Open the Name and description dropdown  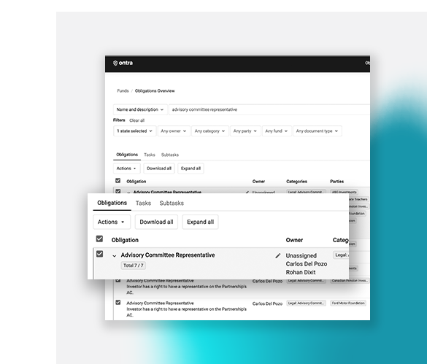pos(140,109)
